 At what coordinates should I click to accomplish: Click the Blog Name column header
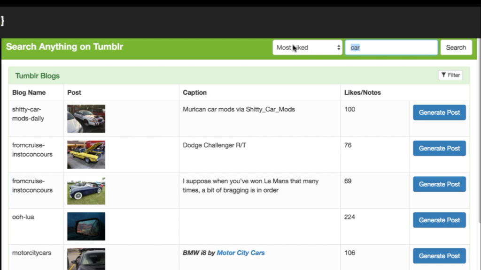tap(29, 92)
